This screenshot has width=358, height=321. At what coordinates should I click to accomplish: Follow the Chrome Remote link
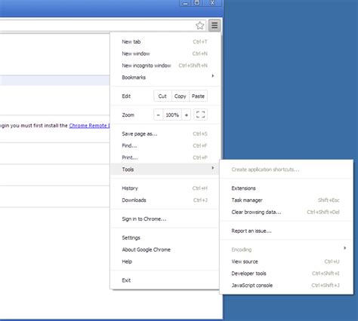(89, 126)
